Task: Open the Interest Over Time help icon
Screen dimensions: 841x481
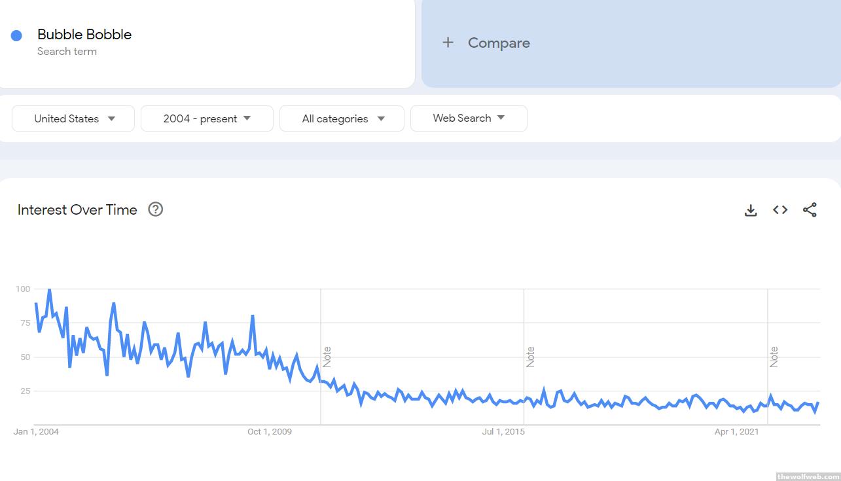Action: click(x=155, y=209)
